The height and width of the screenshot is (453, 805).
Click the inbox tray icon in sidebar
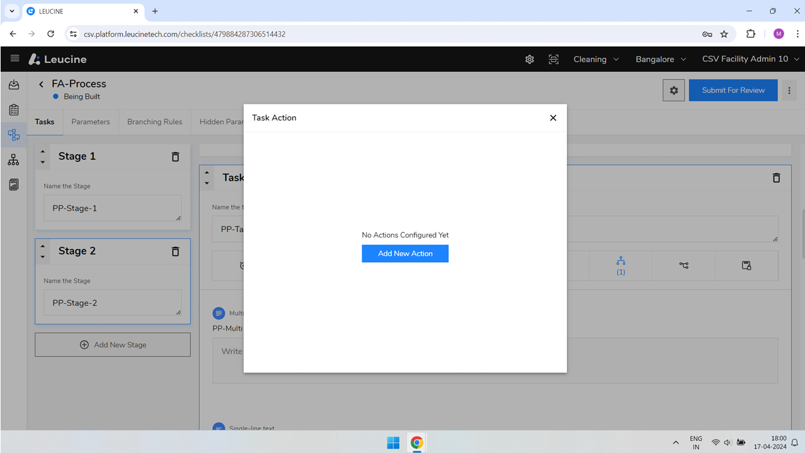[14, 84]
